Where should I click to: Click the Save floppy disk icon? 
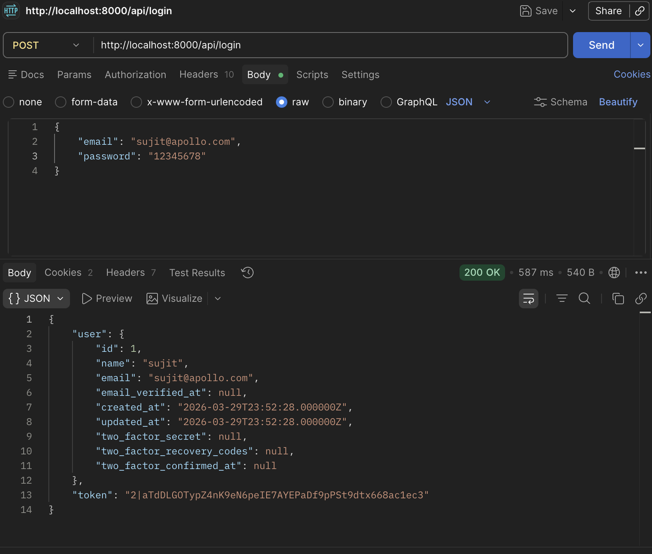click(x=526, y=11)
